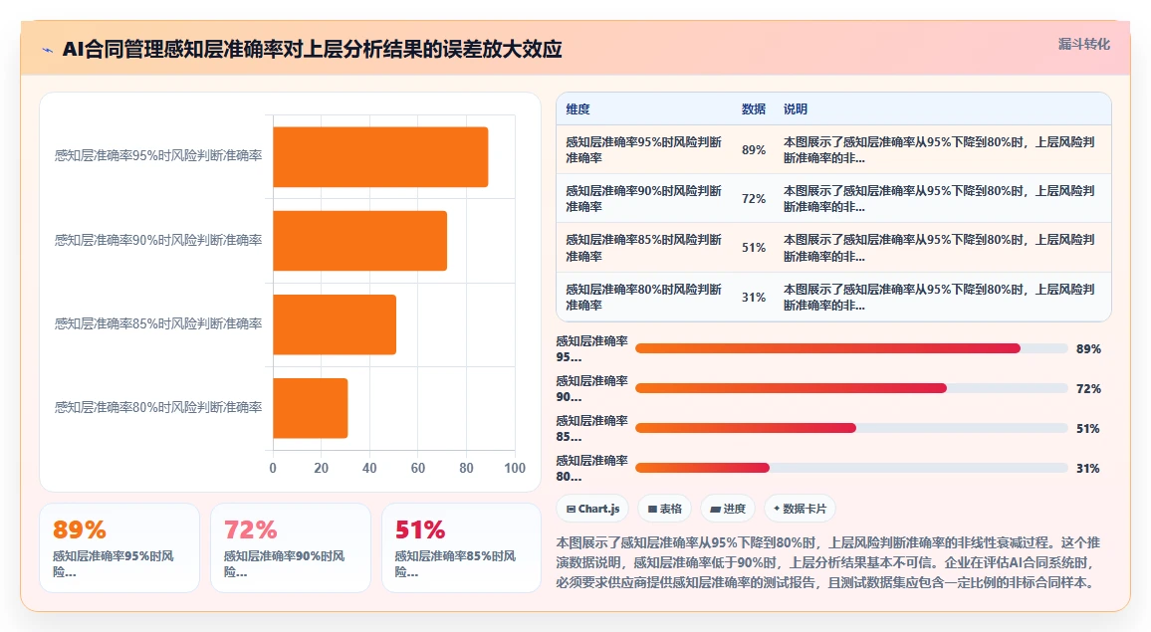The image size is (1151, 632).
Task: Click the x-axis tick label 60
Action: [x=417, y=469]
